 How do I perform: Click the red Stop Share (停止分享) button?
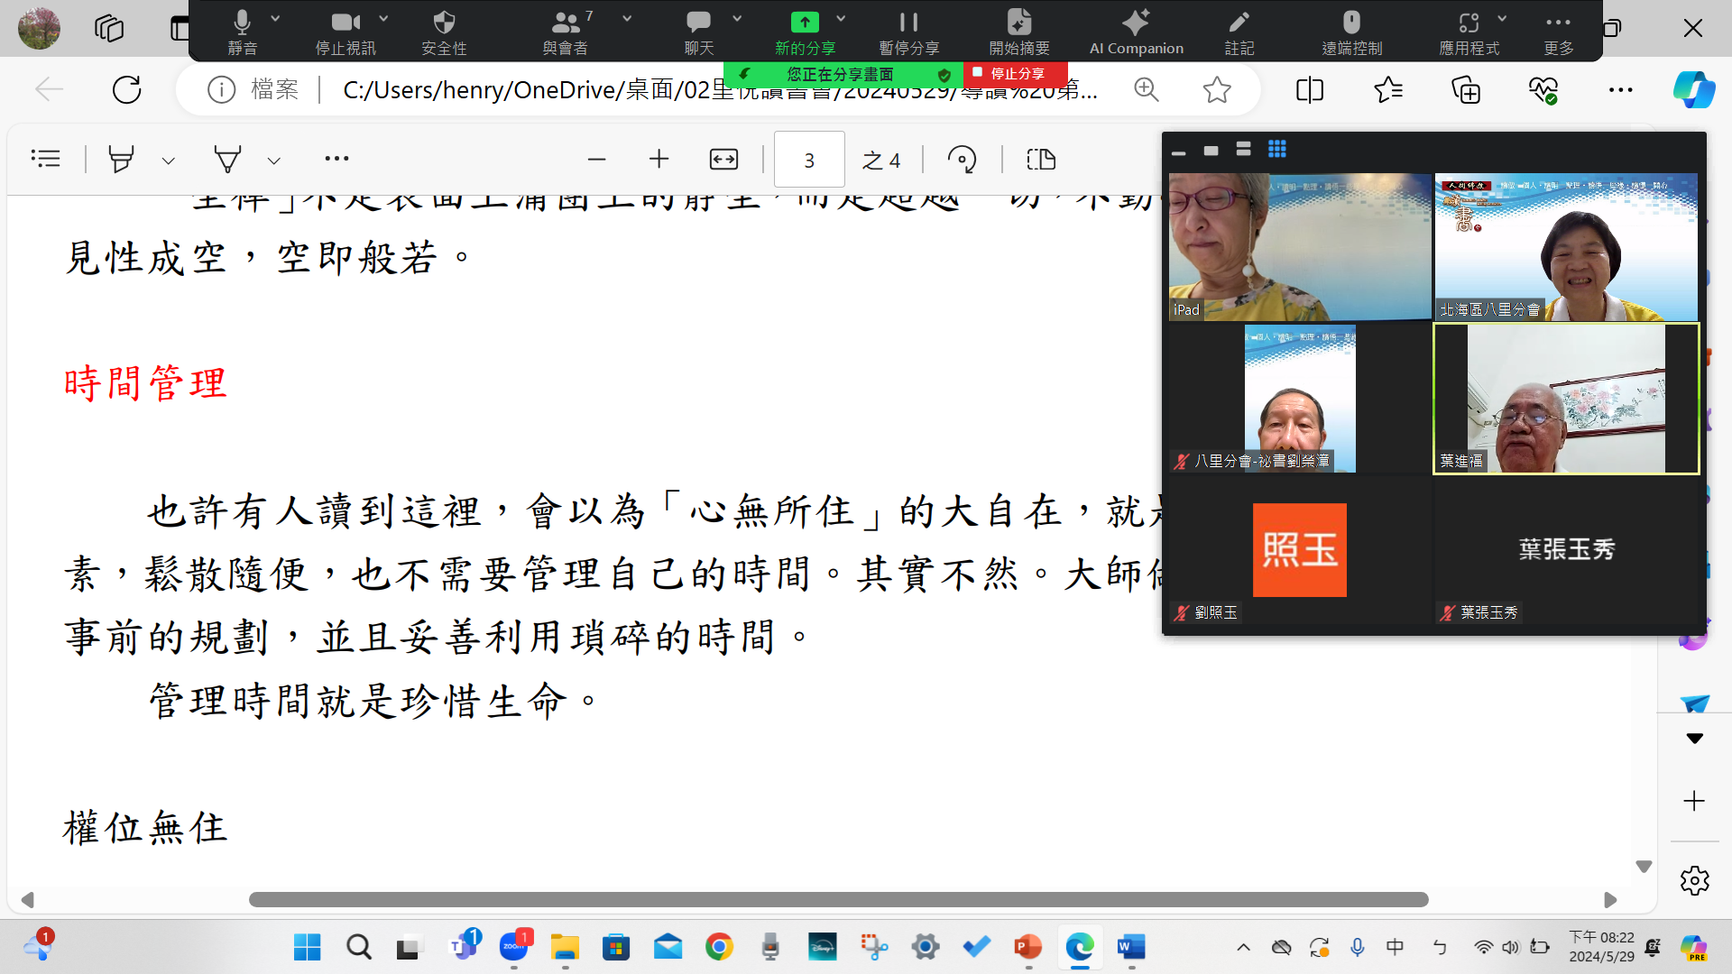1015,74
